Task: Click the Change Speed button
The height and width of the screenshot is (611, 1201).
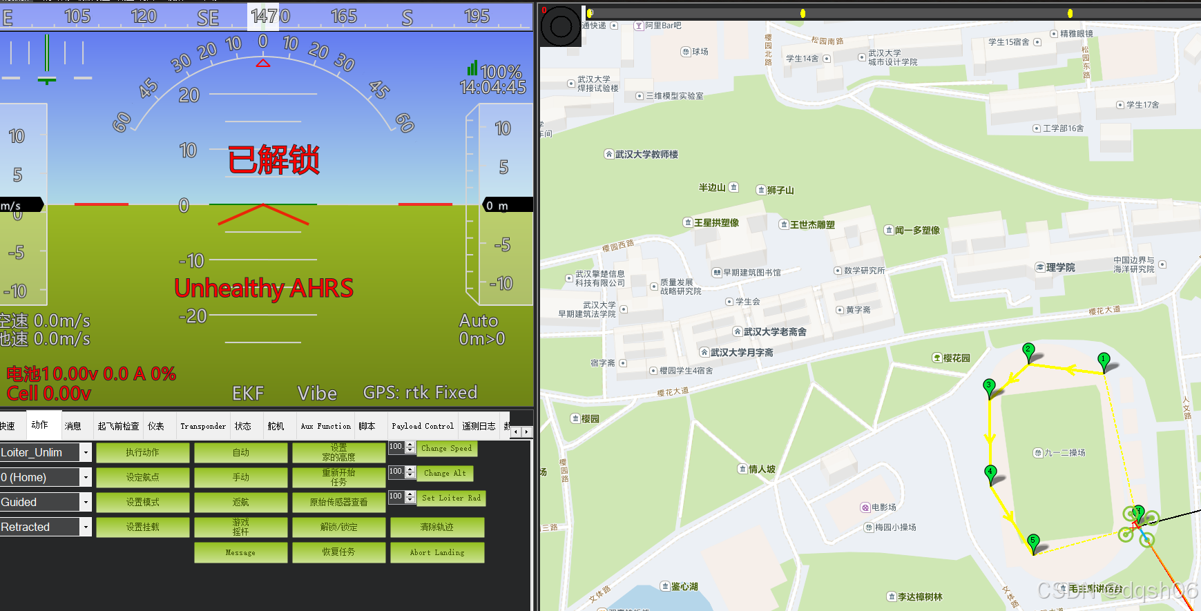Action: click(x=447, y=448)
